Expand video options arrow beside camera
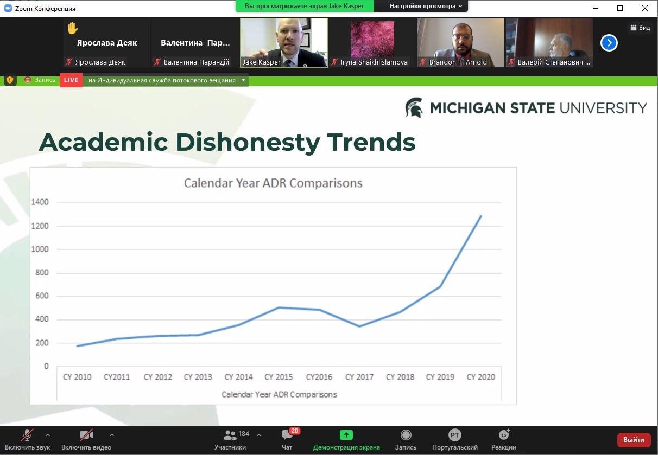Image resolution: width=658 pixels, height=455 pixels. [112, 435]
